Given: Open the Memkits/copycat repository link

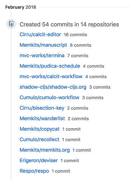Looking at the screenshot, I should tap(40, 129).
